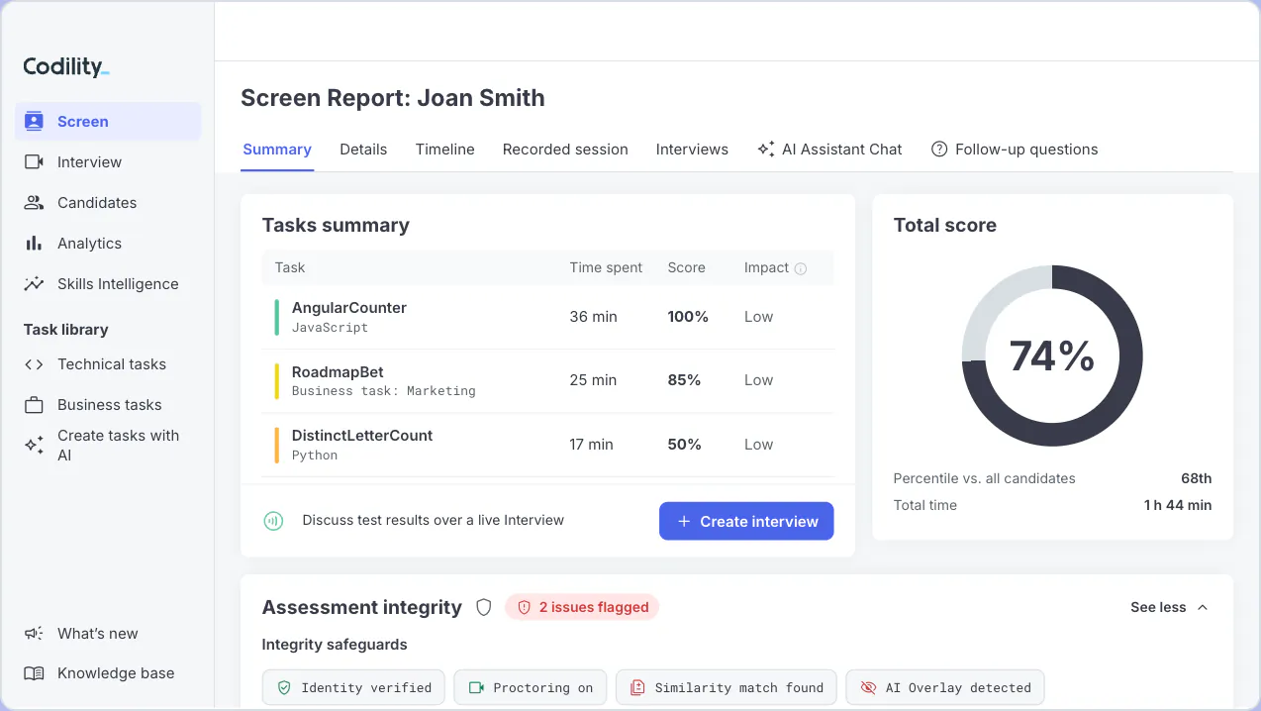The width and height of the screenshot is (1261, 711).
Task: Click the Skills Intelligence graph icon
Action: coord(35,284)
